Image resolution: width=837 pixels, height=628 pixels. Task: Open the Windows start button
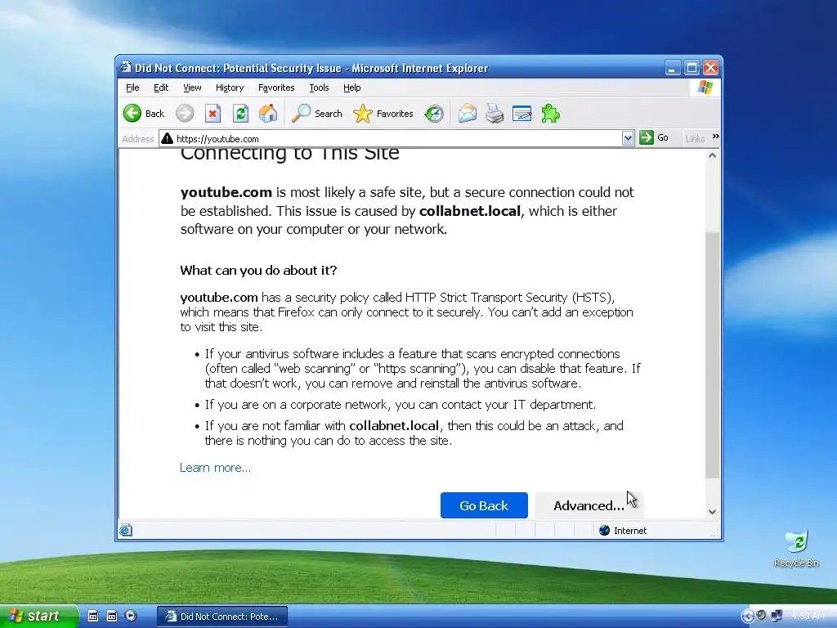click(x=38, y=616)
